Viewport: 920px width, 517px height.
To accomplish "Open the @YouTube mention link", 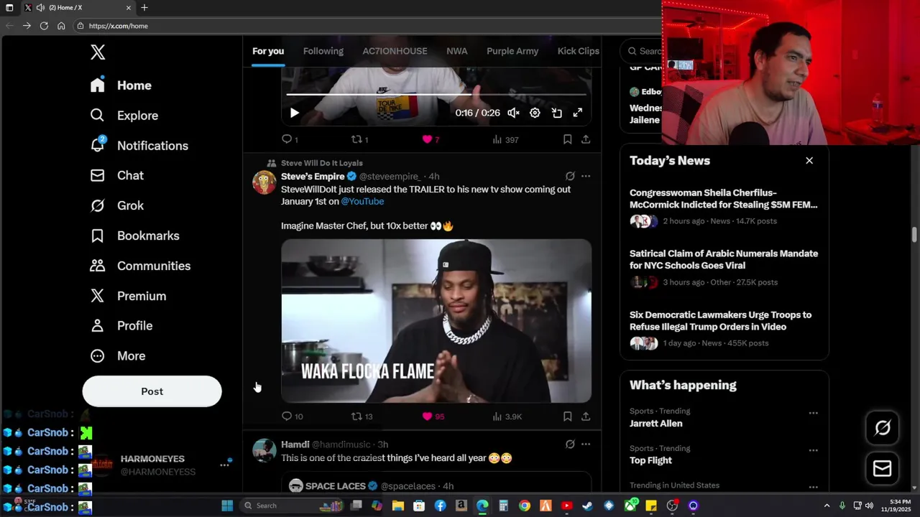I will coord(362,202).
